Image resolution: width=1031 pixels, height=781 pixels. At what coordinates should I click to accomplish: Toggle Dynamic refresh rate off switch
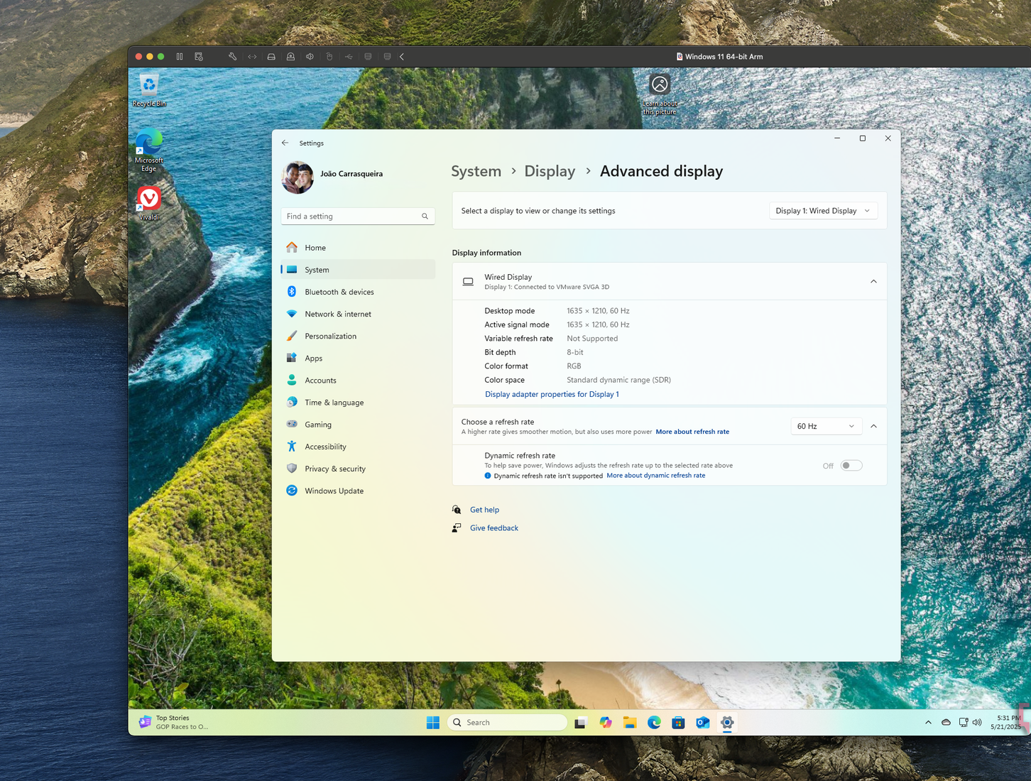click(x=850, y=465)
